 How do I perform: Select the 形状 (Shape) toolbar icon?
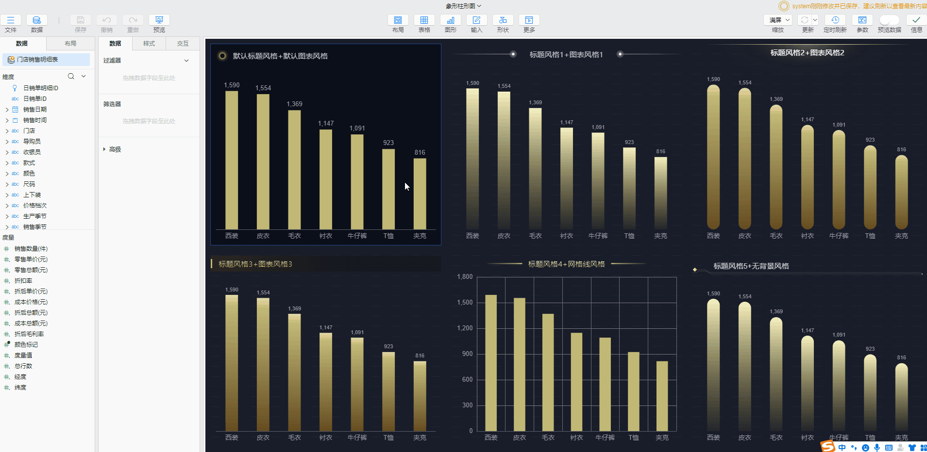click(x=503, y=20)
